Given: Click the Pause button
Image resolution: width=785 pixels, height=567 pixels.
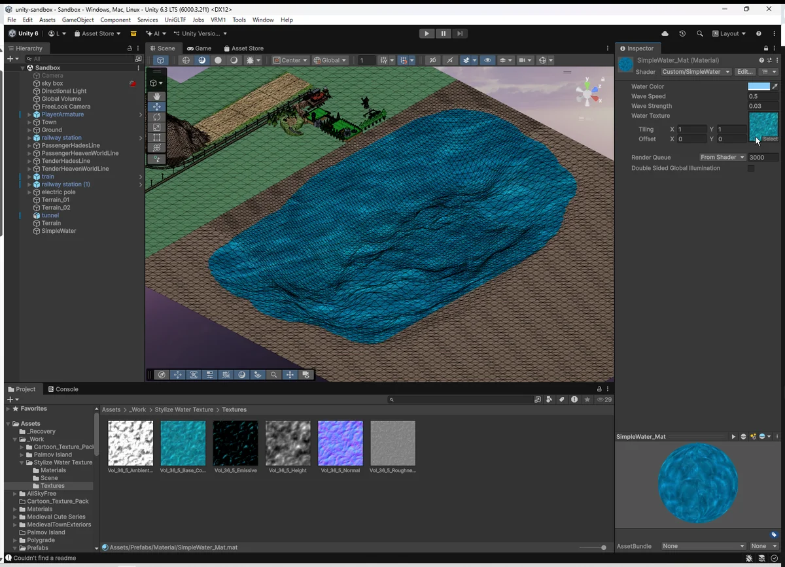Looking at the screenshot, I should (x=444, y=33).
